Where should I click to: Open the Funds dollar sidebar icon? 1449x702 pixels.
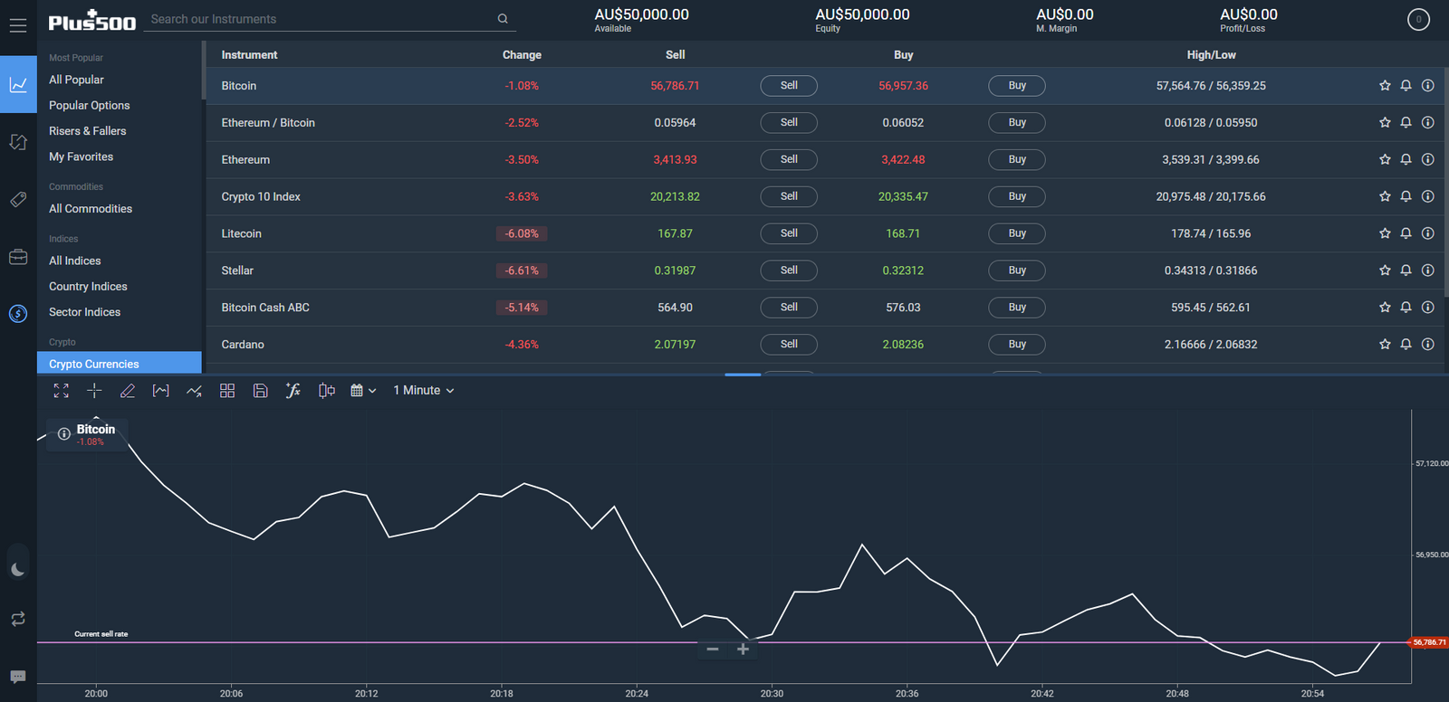click(x=18, y=314)
